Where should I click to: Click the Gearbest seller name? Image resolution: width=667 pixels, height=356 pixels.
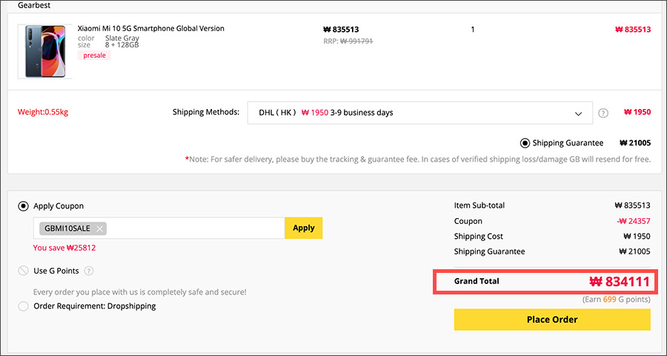[x=33, y=6]
